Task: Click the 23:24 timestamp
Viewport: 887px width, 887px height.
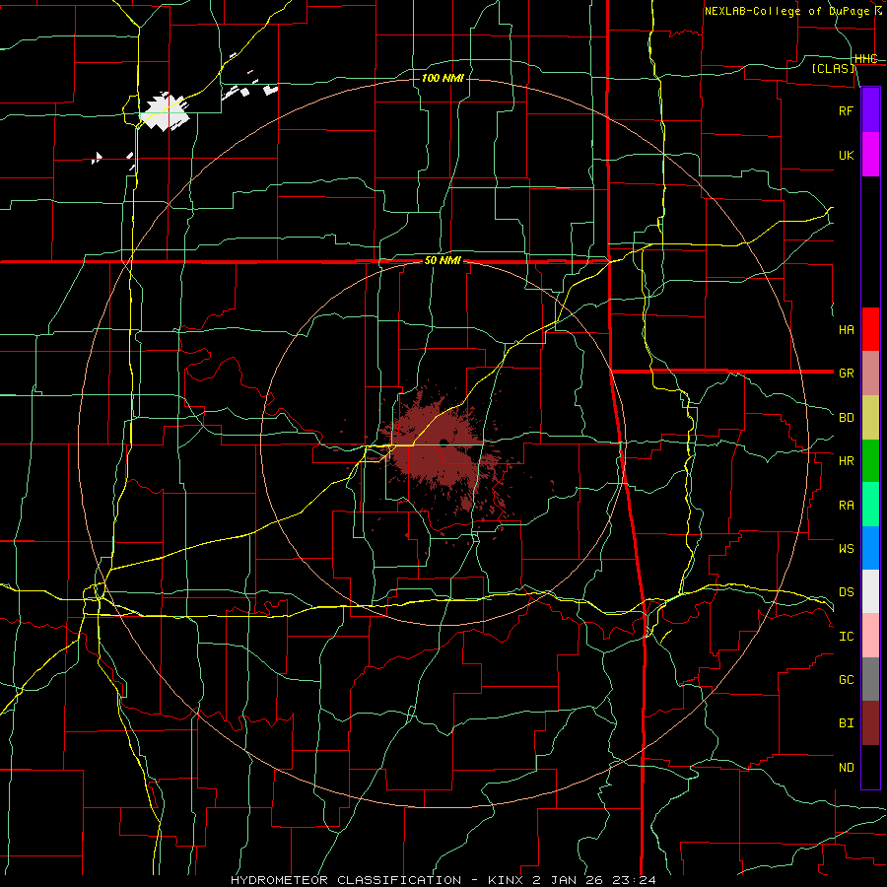Action: (634, 880)
